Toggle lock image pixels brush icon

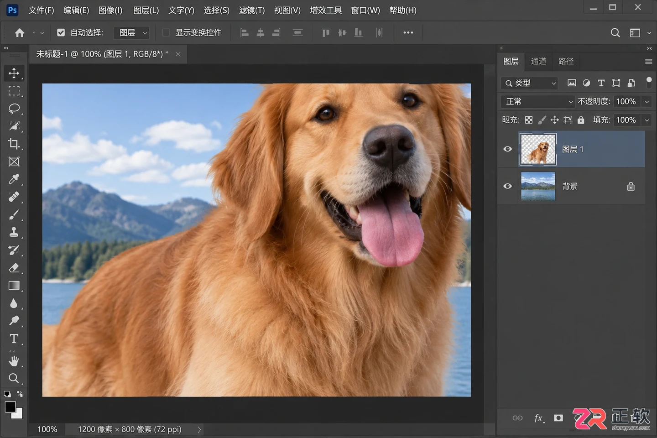(542, 120)
